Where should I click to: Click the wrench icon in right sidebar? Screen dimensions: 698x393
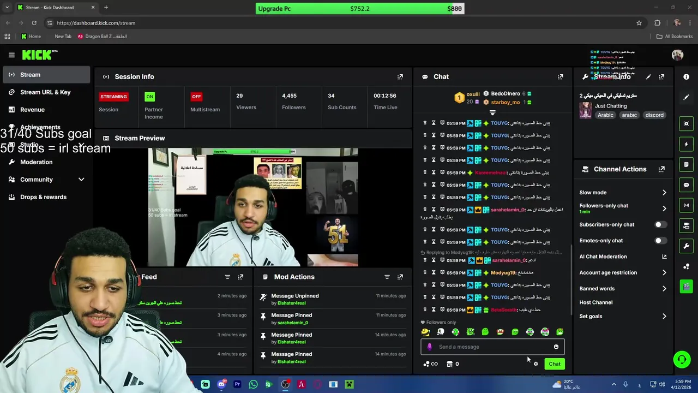click(687, 246)
